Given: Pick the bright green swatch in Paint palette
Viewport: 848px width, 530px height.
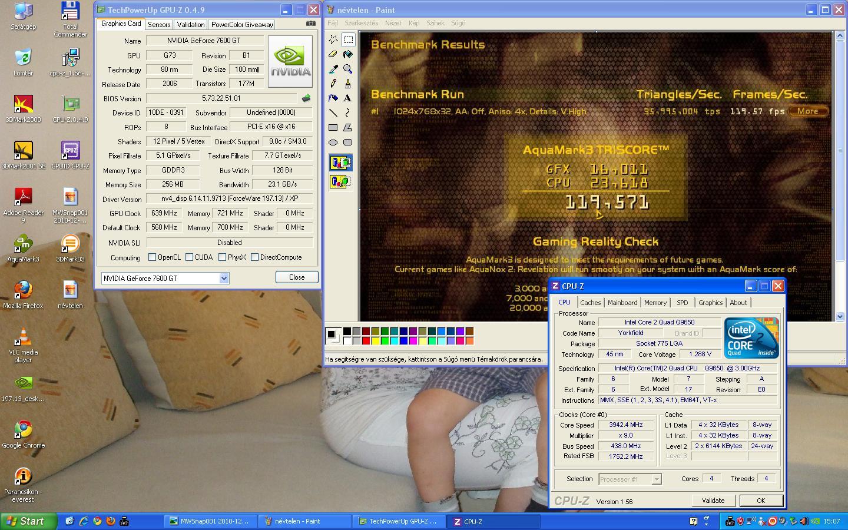Looking at the screenshot, I should pyautogui.click(x=385, y=341).
